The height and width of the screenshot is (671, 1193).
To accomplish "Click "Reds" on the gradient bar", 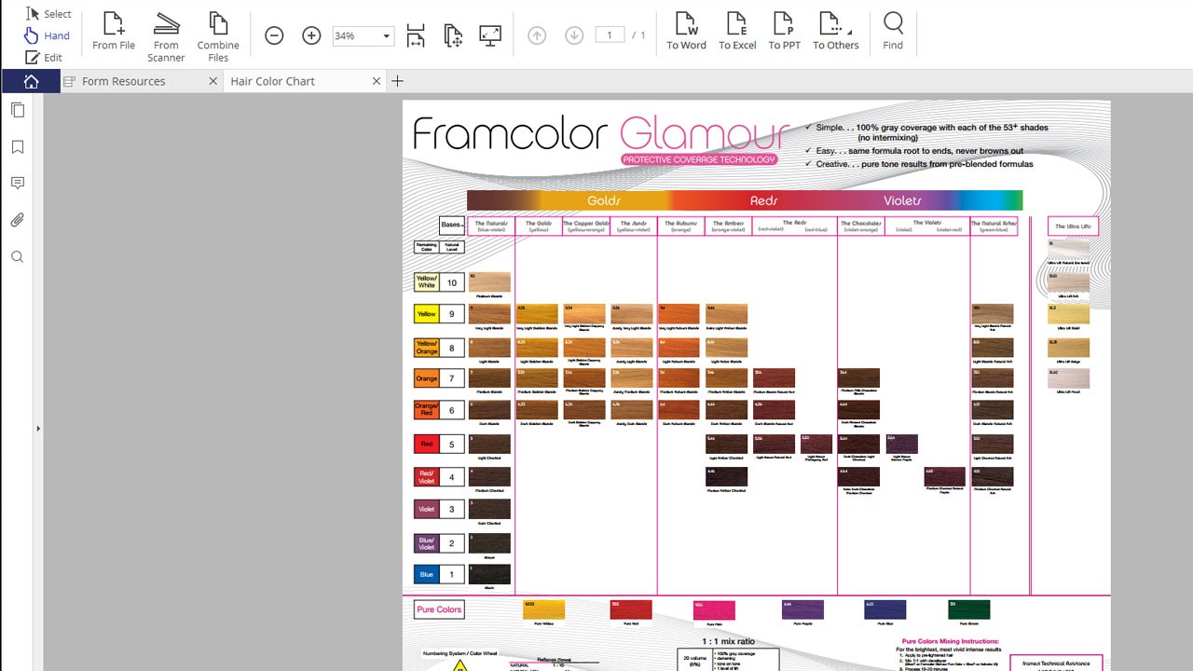I will click(764, 200).
